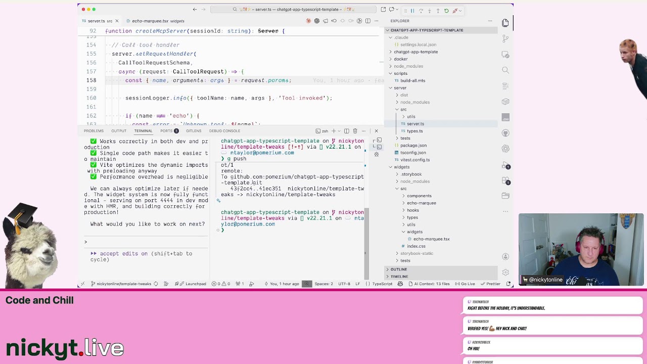Restart the debug session
Screen dimensions: 647x364
click(x=446, y=10)
